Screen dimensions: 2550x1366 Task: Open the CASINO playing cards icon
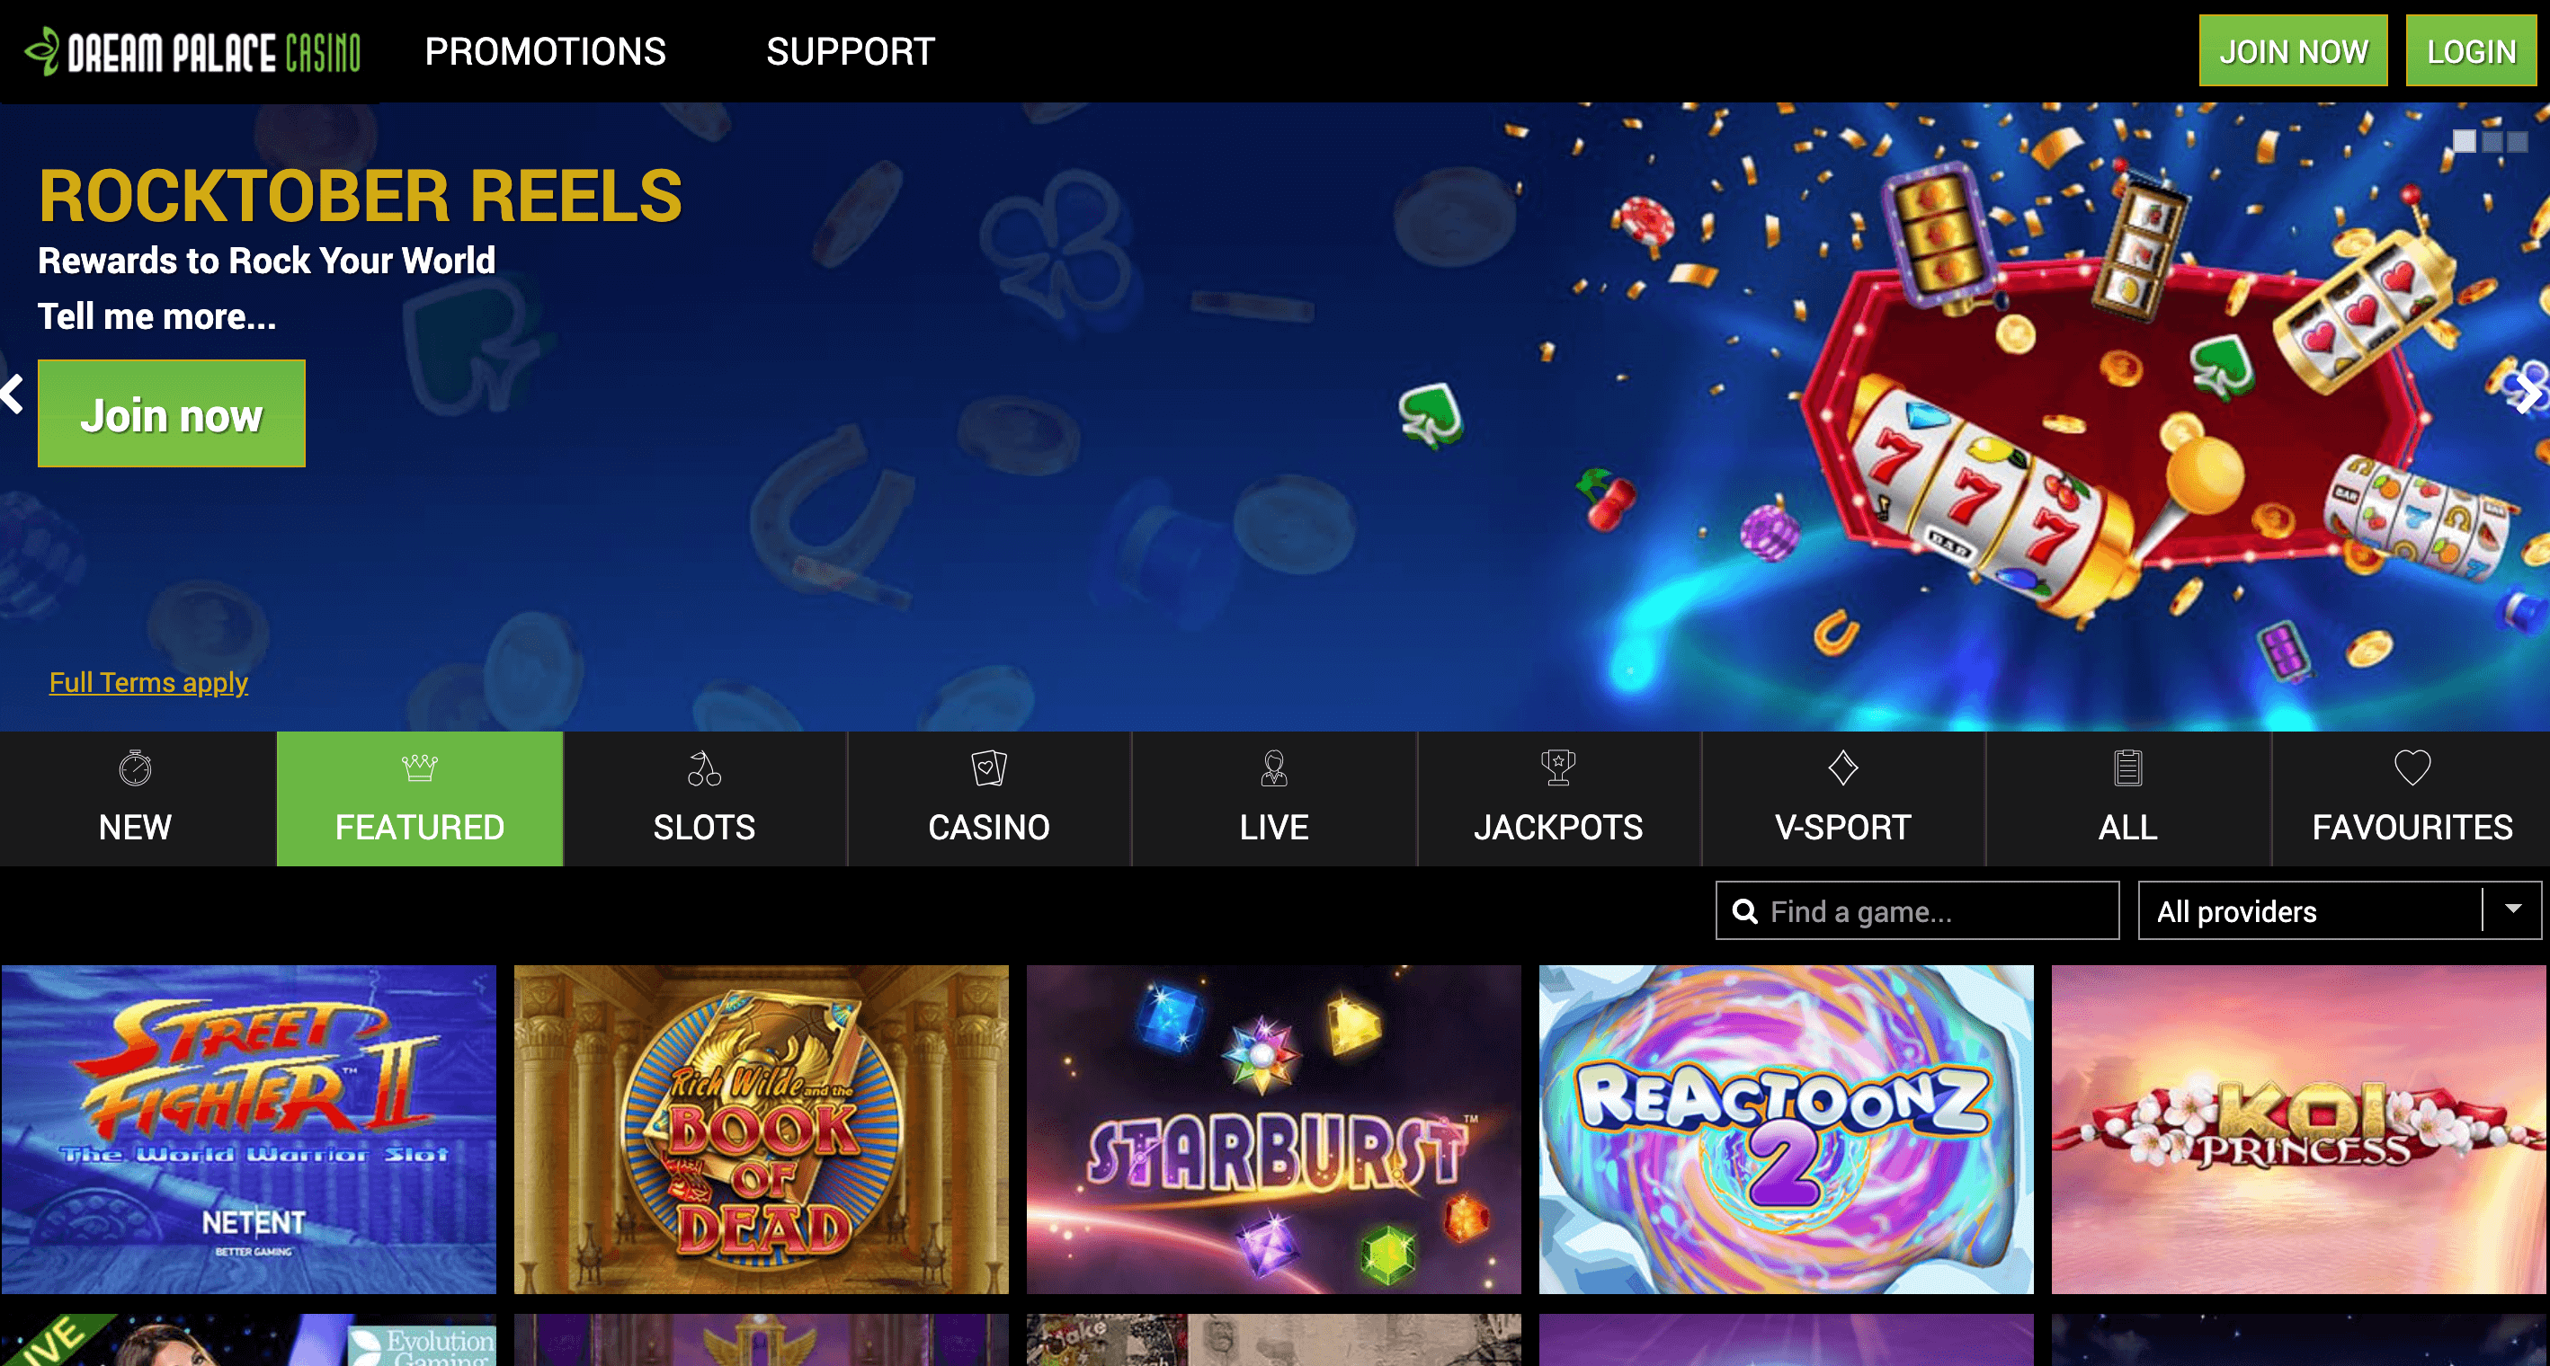(x=989, y=767)
